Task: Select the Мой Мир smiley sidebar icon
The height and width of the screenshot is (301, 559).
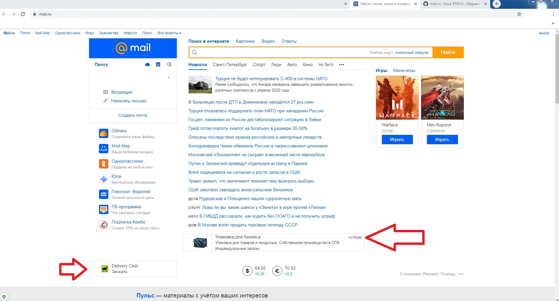Action: tap(104, 149)
